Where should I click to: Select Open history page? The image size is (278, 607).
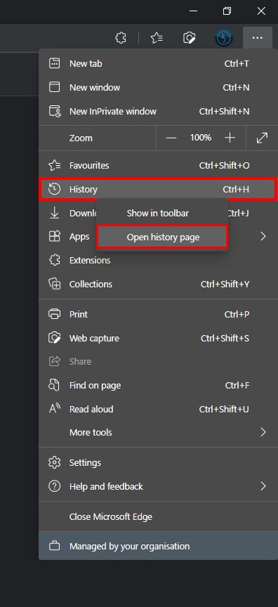[162, 237]
